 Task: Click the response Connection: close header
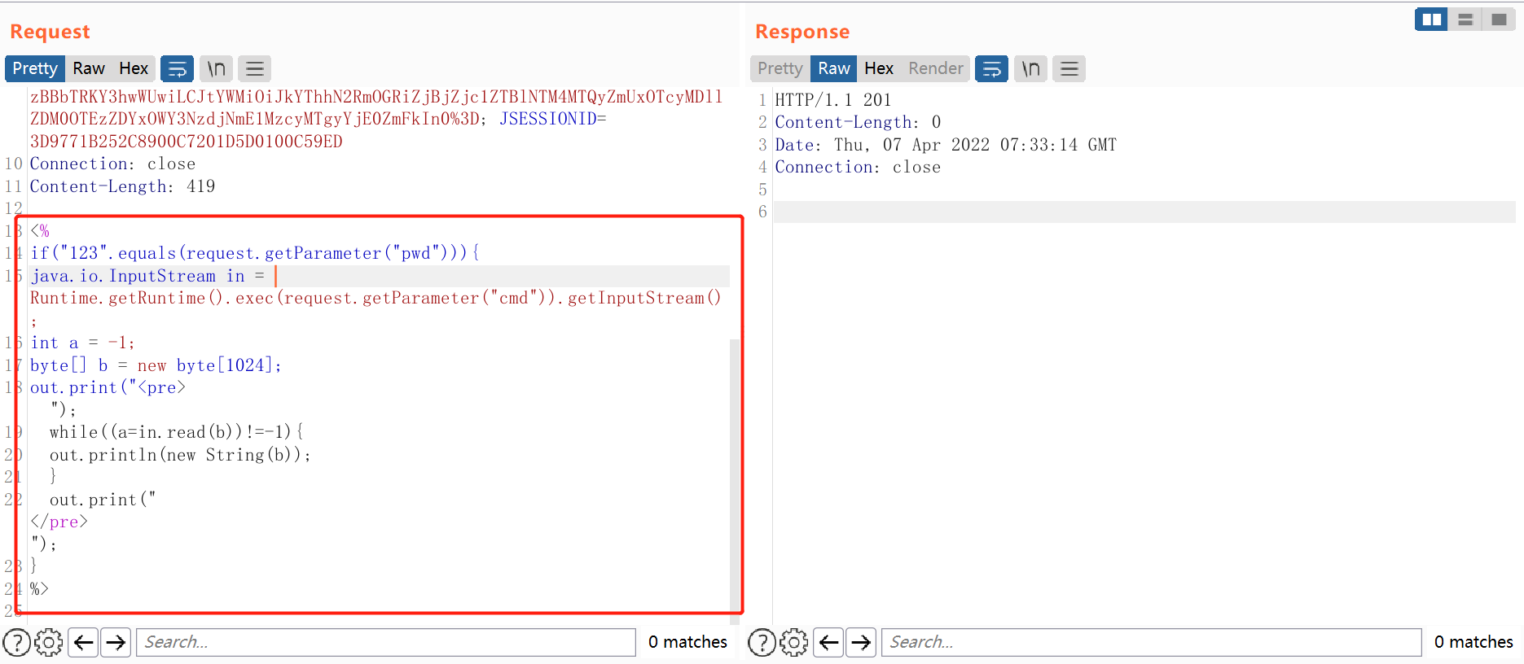(858, 167)
